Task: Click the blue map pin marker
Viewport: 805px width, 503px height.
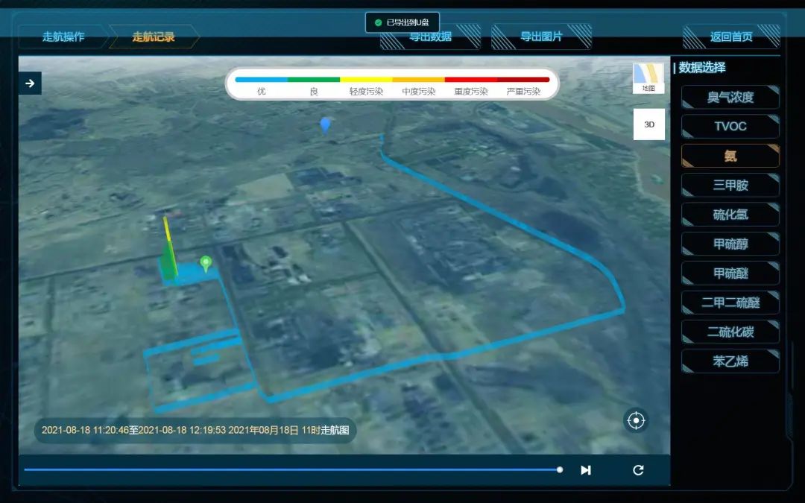Action: [x=325, y=124]
